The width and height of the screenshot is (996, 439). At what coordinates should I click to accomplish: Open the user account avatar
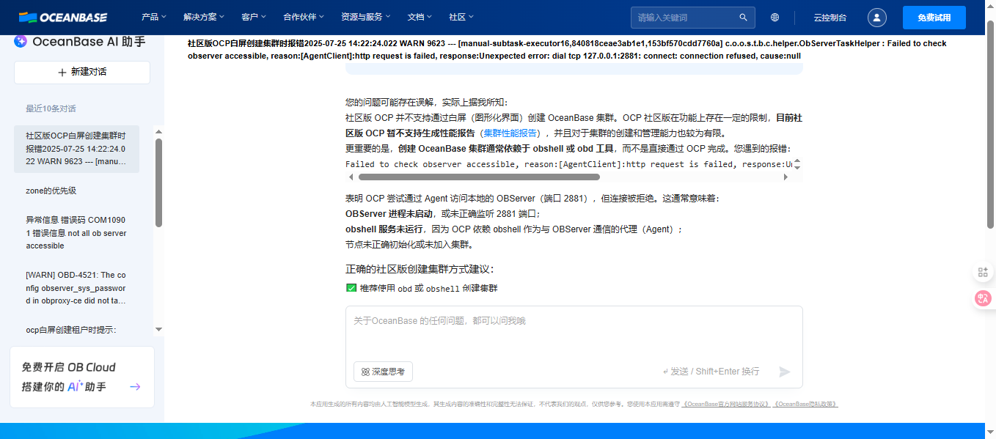pyautogui.click(x=877, y=18)
